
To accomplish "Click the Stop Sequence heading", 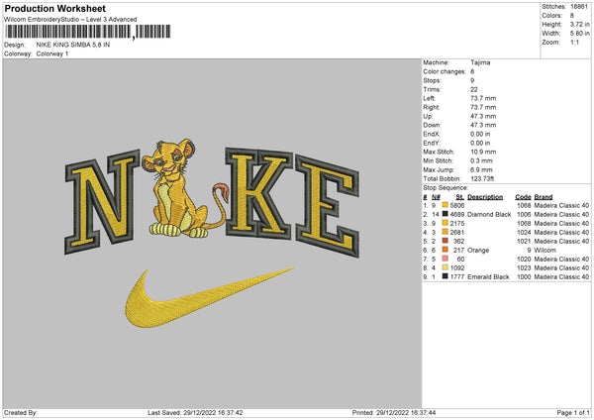I will click(x=445, y=188).
